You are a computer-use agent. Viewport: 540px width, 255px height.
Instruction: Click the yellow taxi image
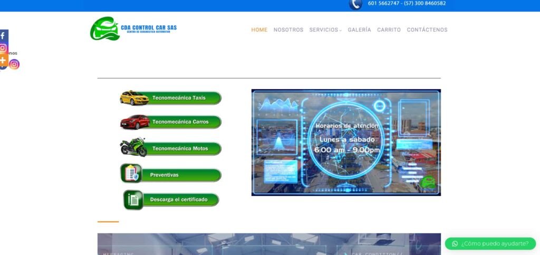coord(134,98)
